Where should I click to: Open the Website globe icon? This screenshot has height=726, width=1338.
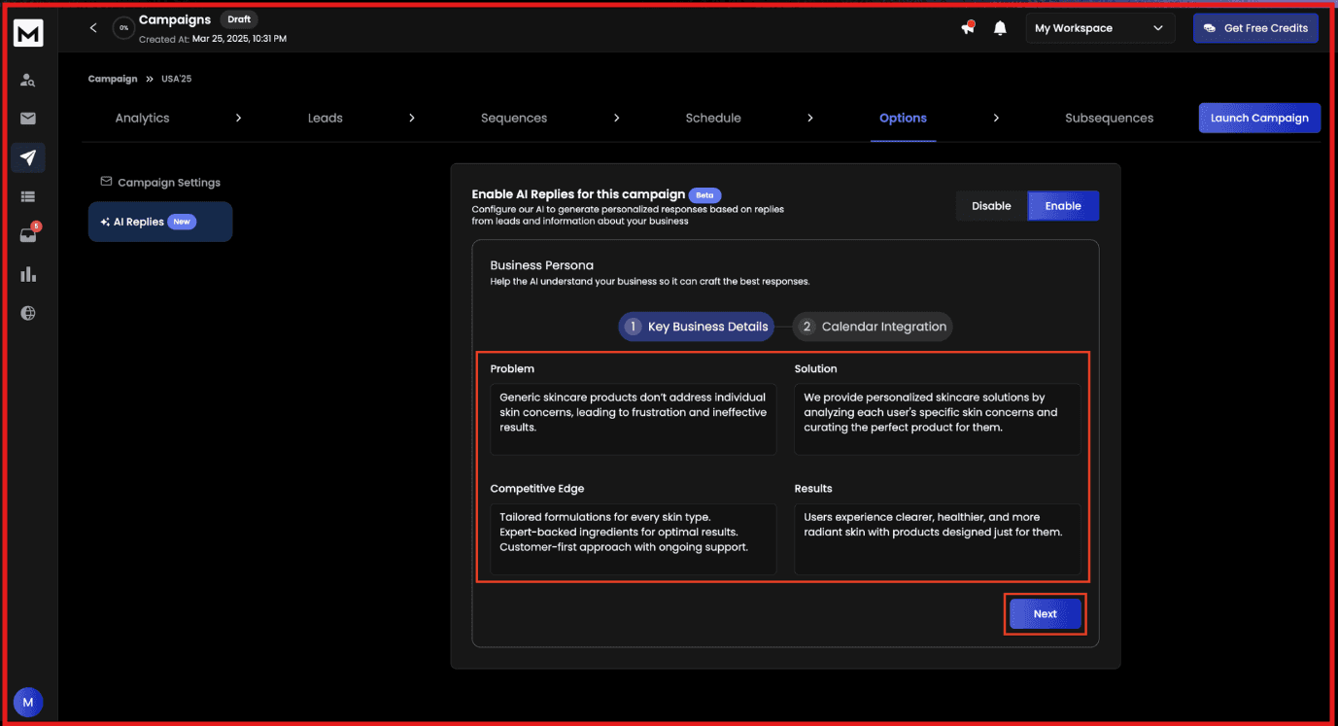click(28, 312)
